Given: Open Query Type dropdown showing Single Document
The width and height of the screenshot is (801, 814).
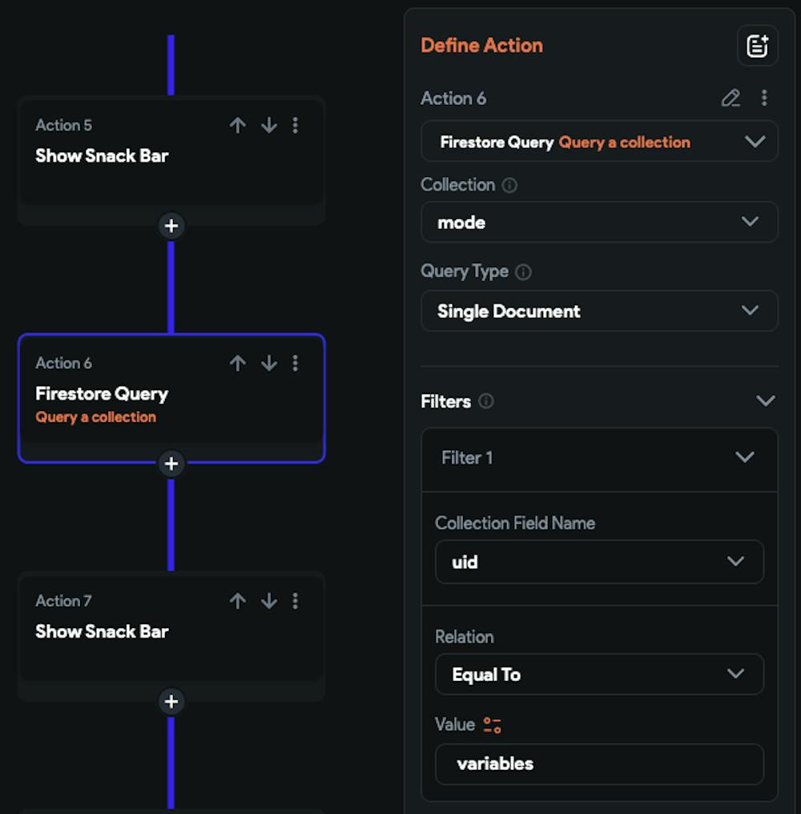Looking at the screenshot, I should point(599,311).
